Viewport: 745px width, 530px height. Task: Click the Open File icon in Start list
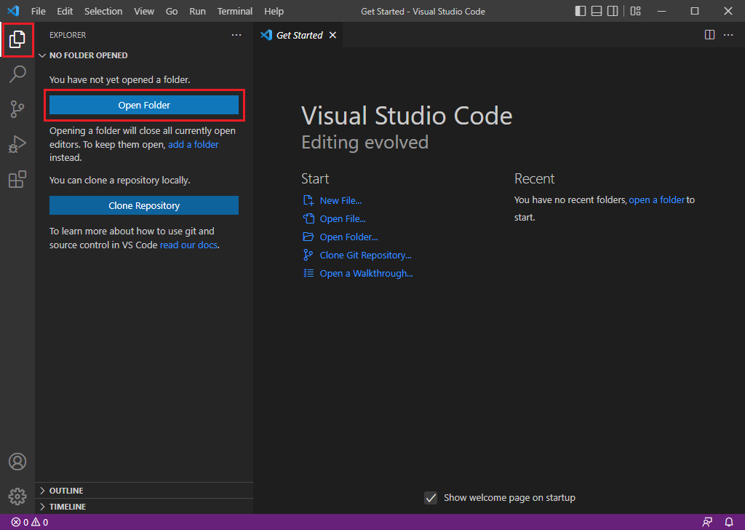(x=308, y=218)
